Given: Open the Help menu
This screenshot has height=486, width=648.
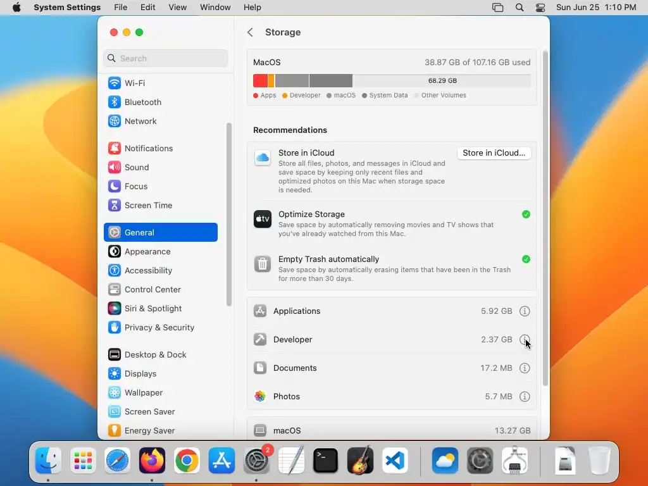Looking at the screenshot, I should pos(252,8).
